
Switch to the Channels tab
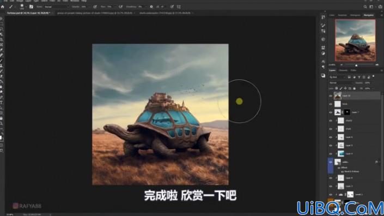click(x=343, y=70)
